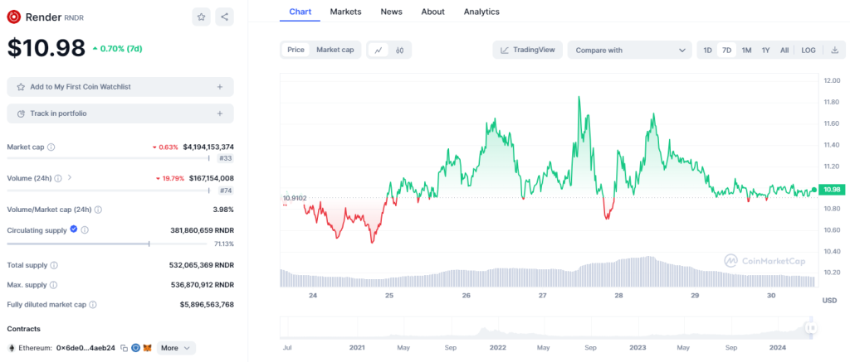Screen dimensions: 850x362
Task: Click info icon beside Market cap
Action: [x=51, y=147]
